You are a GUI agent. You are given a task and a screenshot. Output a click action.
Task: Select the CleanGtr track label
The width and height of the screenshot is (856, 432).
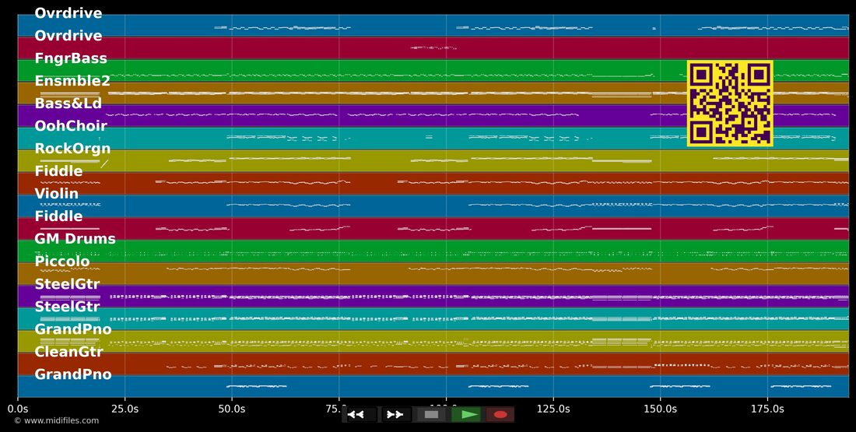coord(68,352)
